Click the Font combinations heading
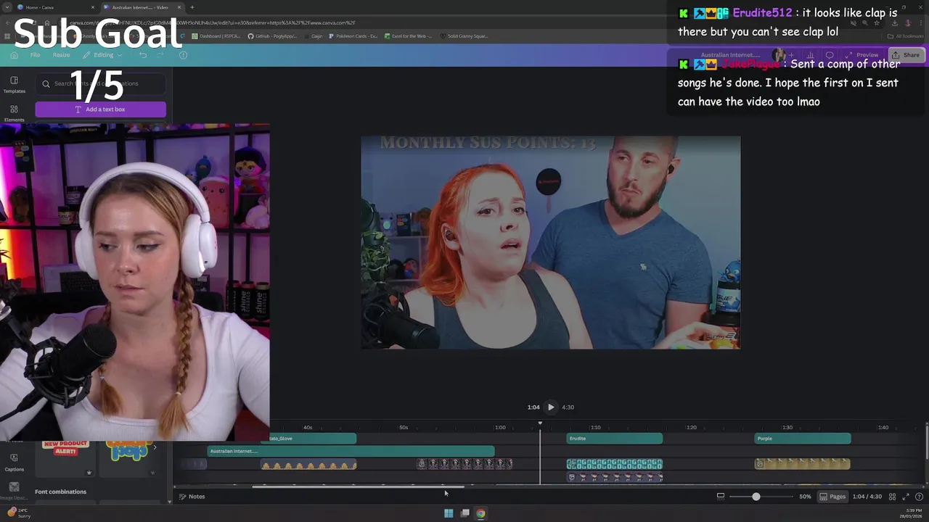 (60, 492)
